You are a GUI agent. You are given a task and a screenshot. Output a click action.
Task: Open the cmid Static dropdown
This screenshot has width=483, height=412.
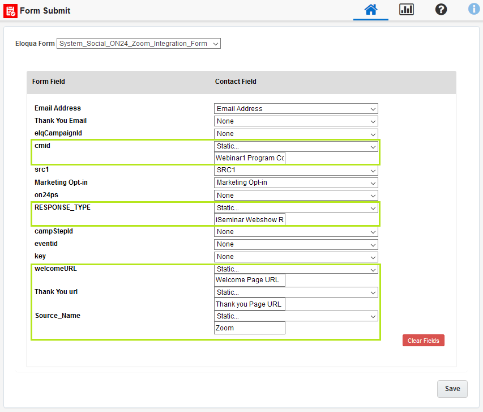pyautogui.click(x=296, y=147)
